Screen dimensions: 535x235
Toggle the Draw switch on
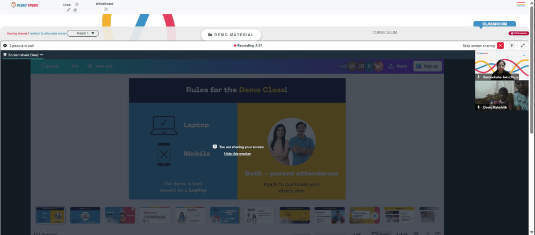(76, 4)
